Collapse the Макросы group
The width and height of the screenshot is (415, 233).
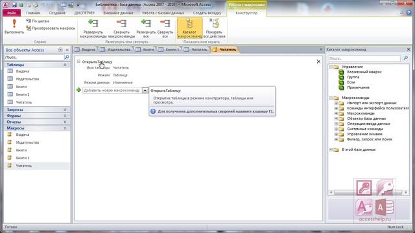point(65,128)
